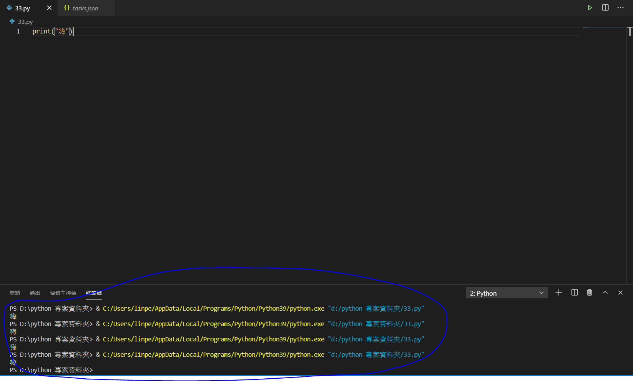Open the 偵錯主控台 panel tab
Viewport: 633px width, 381px height.
[x=64, y=293]
